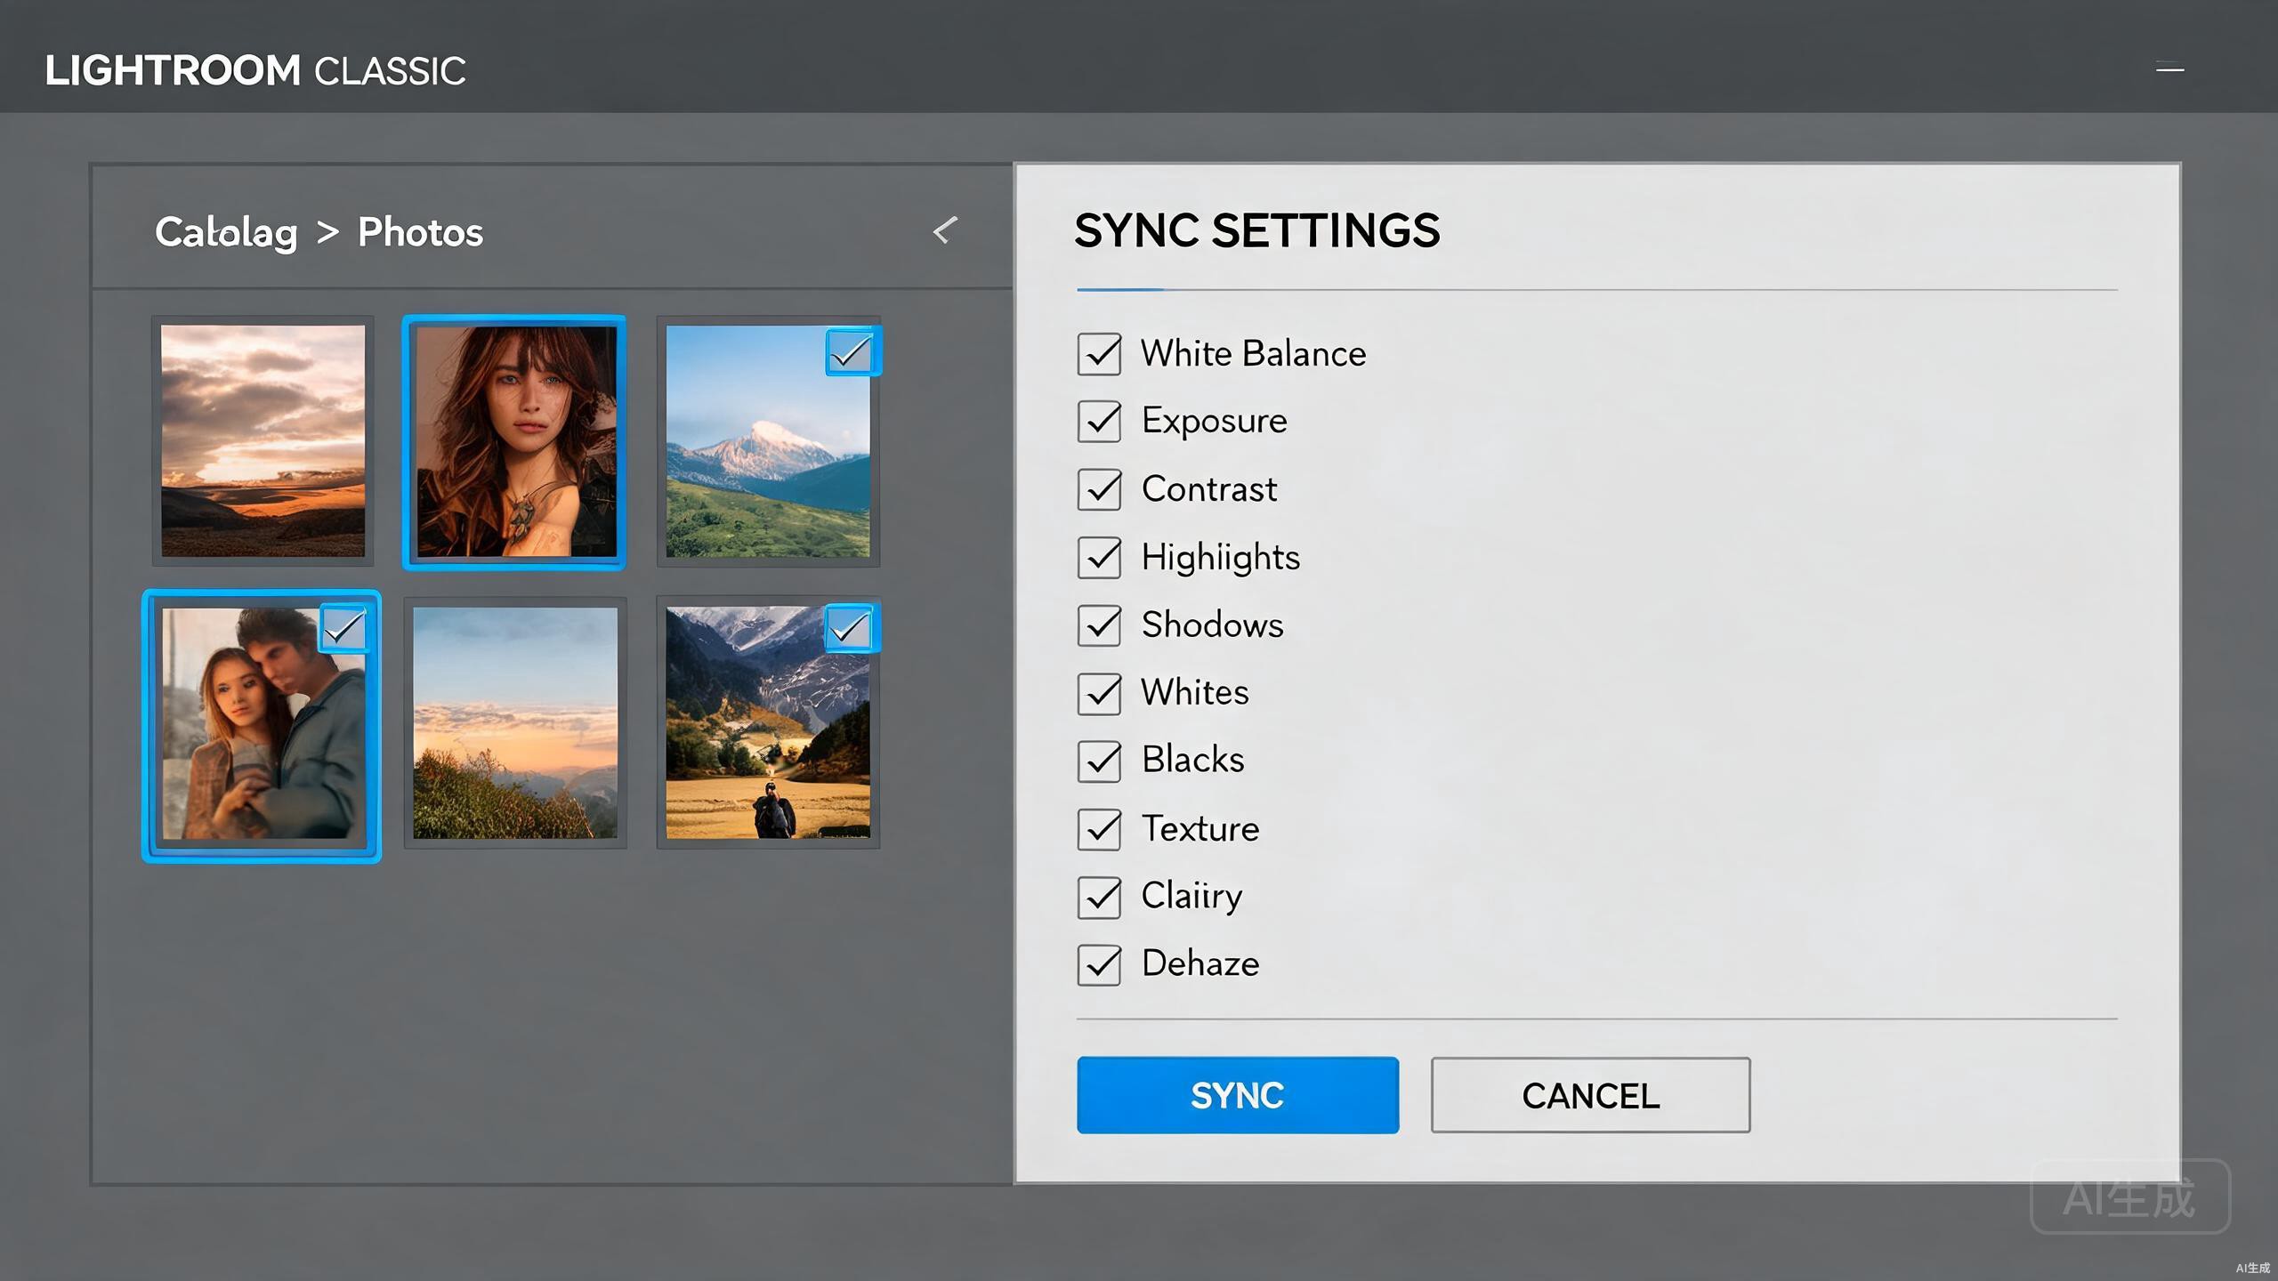Image resolution: width=2278 pixels, height=1281 pixels.
Task: Uncheck the White Balance checkbox
Action: click(x=1099, y=354)
